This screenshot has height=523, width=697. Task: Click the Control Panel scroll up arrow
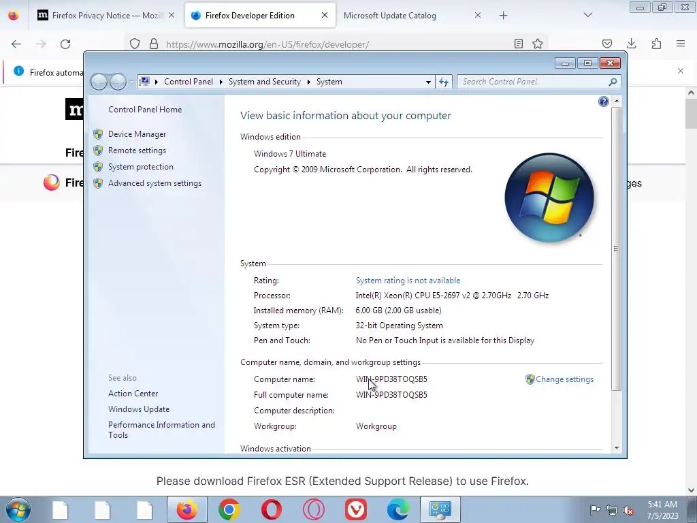click(617, 101)
